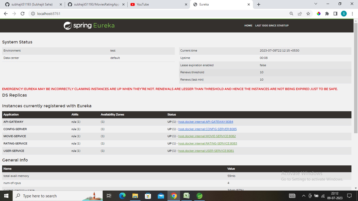Open Chrome's three-dot menu

tap(352, 14)
